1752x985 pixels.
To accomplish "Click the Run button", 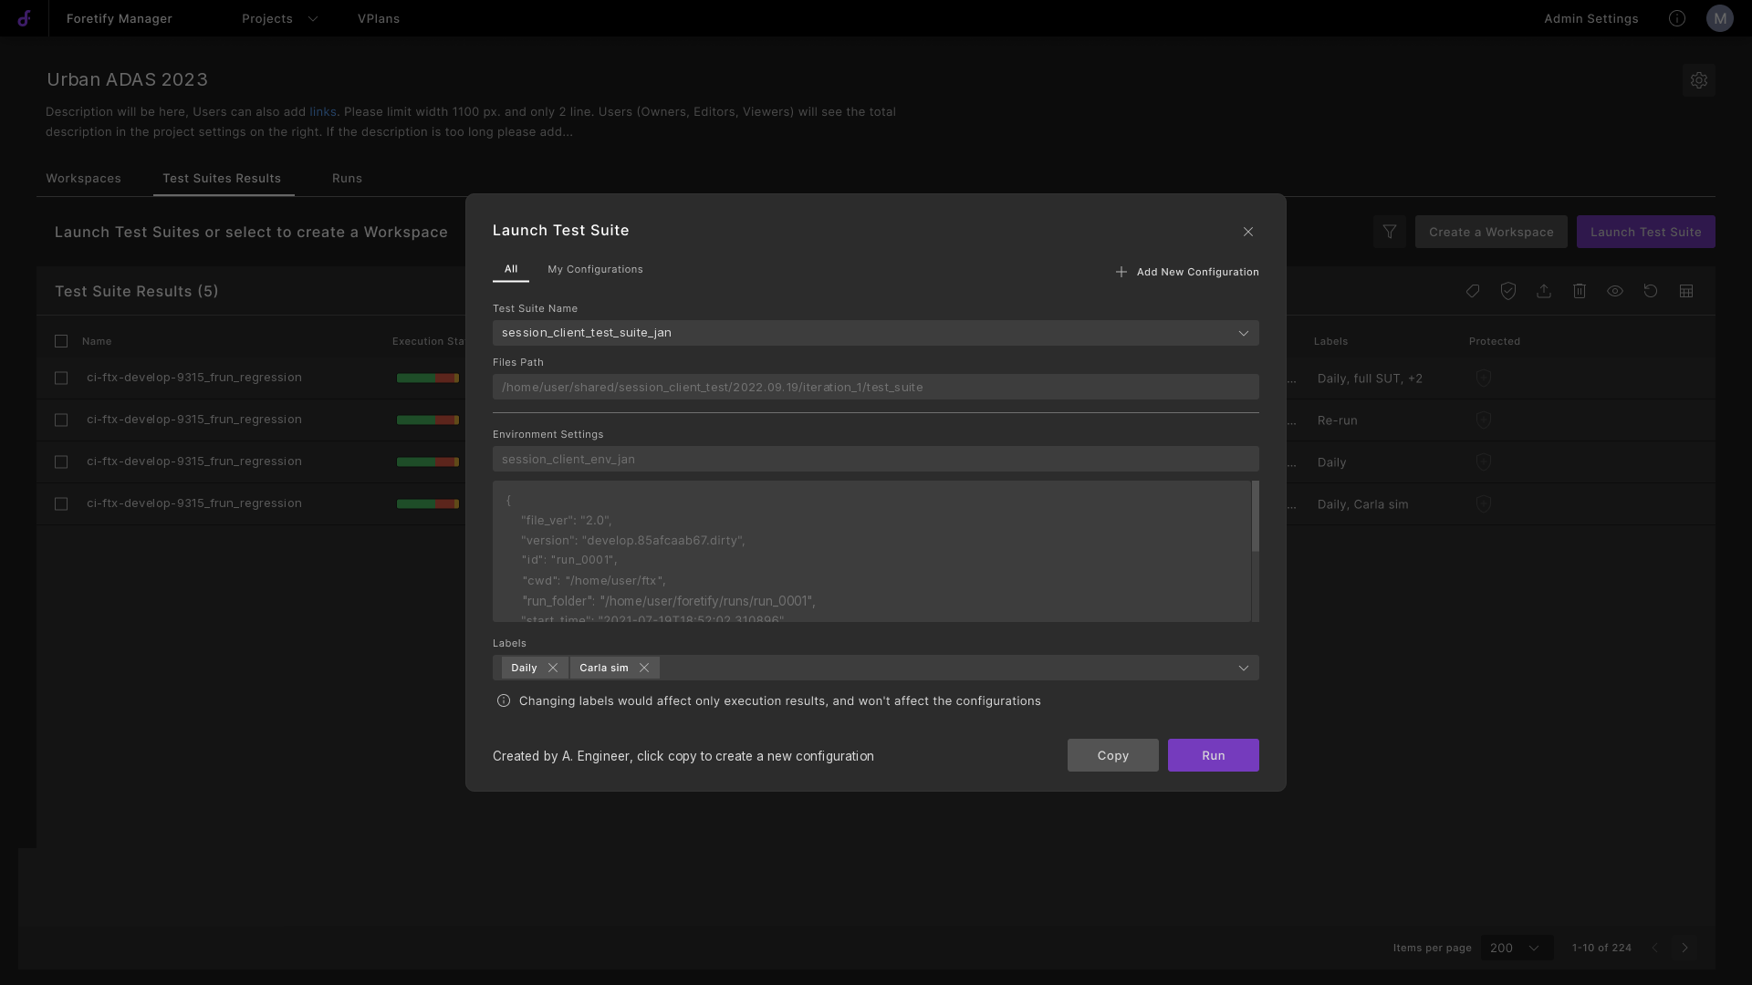I will click(x=1214, y=755).
